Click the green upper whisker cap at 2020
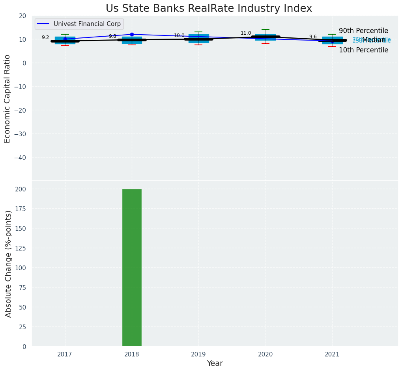 click(266, 30)
